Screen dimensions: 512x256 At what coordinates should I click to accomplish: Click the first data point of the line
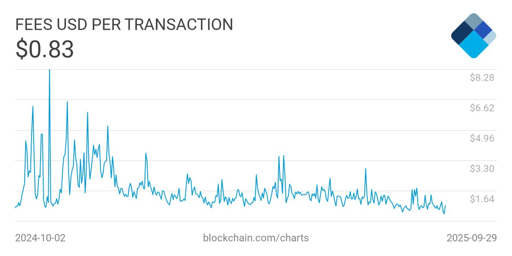(15, 208)
